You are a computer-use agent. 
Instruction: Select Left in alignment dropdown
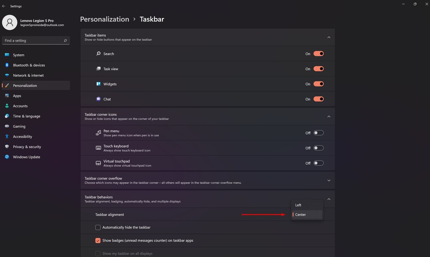(x=307, y=205)
